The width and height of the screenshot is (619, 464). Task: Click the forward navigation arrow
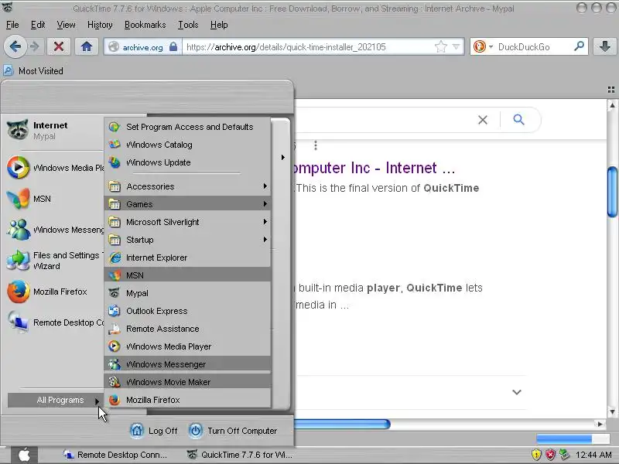click(35, 46)
